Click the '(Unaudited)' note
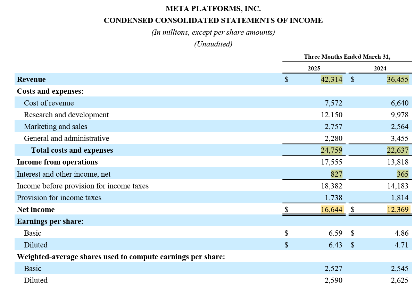 (213, 44)
